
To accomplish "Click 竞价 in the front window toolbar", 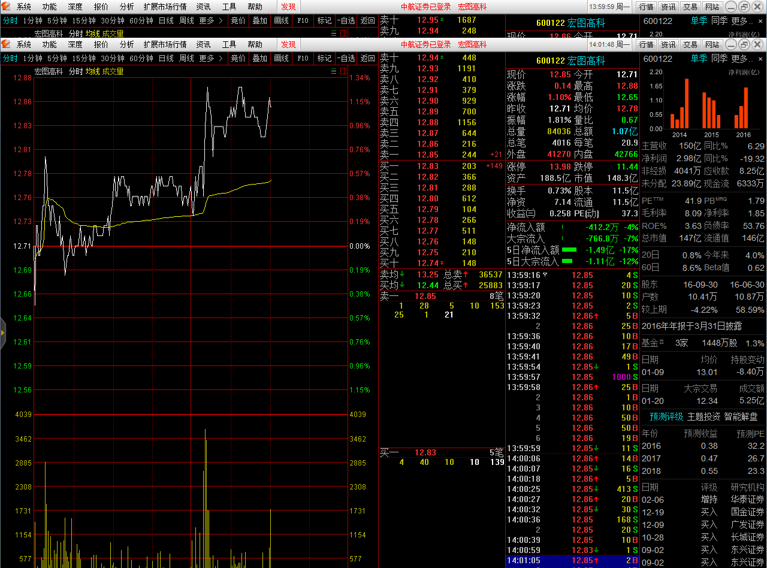I will point(238,58).
